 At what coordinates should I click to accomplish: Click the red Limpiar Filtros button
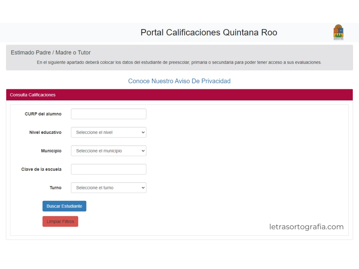click(60, 221)
